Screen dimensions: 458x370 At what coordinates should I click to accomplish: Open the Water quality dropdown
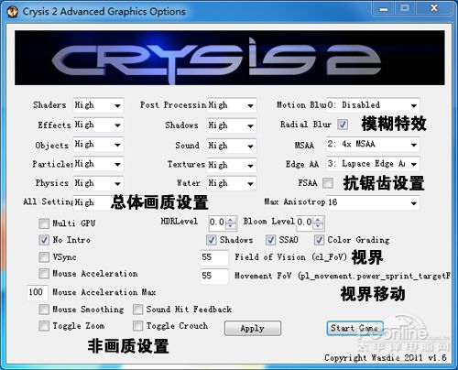[x=232, y=183]
